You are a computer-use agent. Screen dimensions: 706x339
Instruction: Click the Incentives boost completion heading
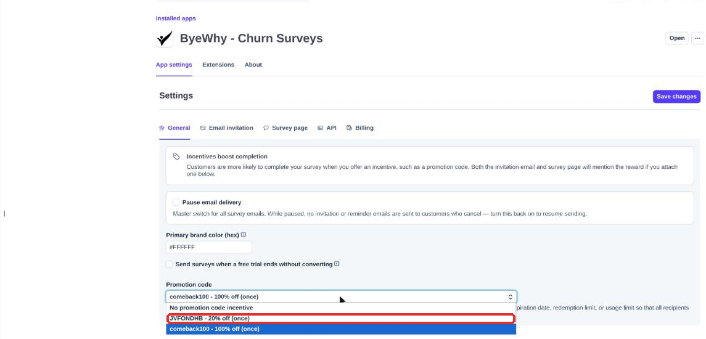click(227, 157)
